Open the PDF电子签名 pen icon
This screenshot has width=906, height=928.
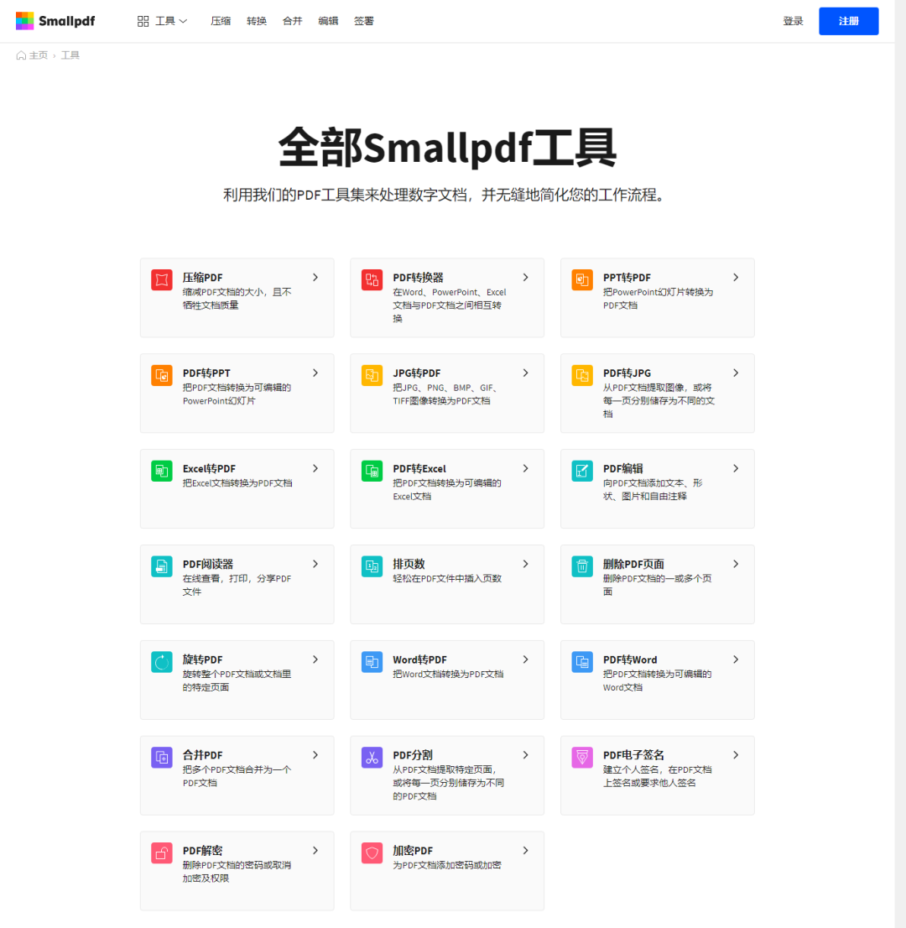tap(581, 758)
